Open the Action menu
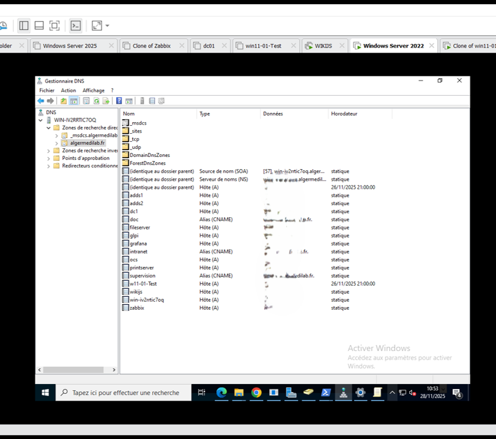Screen dimensions: 496x439 tap(68, 90)
